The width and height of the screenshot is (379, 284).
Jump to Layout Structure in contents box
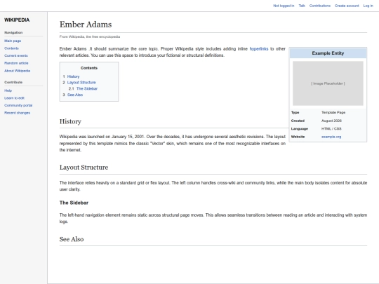click(81, 82)
